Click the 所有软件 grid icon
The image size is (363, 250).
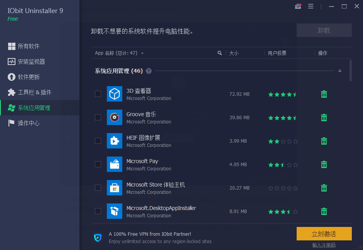coord(12,46)
